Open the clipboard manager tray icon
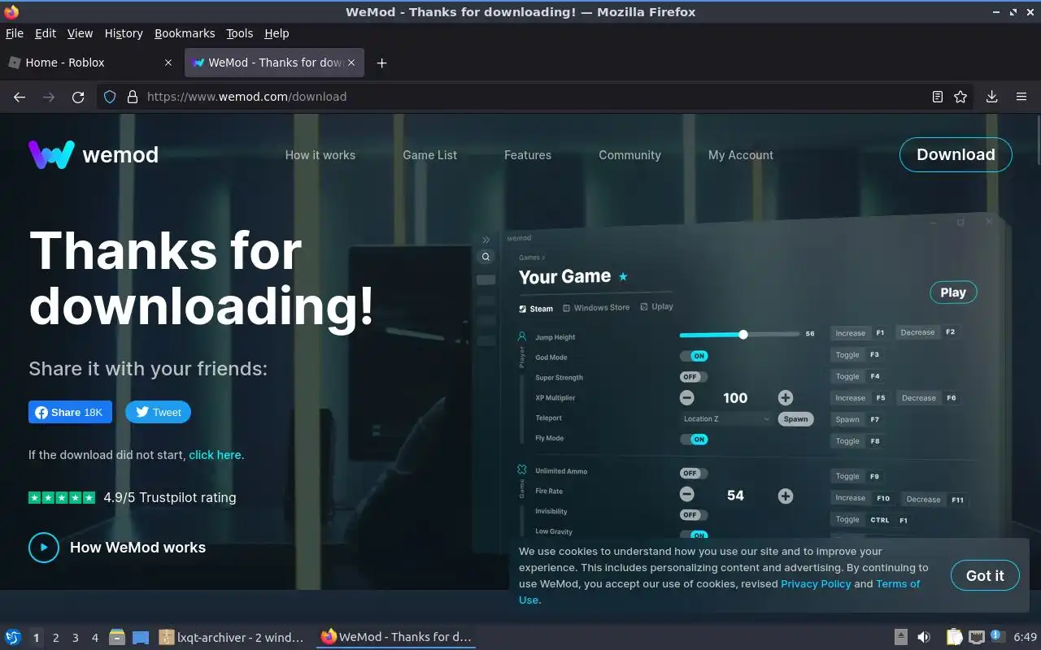1041x650 pixels. point(955,637)
